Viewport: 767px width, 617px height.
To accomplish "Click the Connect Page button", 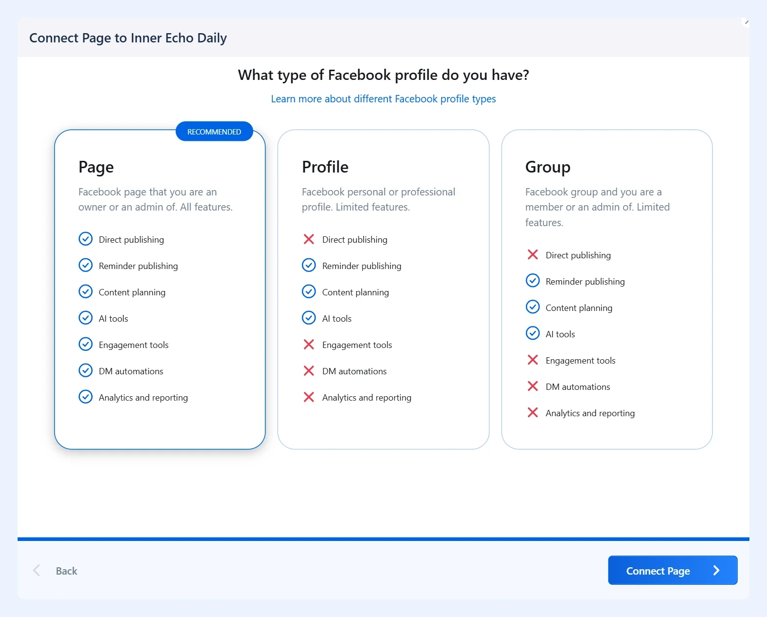I will (673, 570).
